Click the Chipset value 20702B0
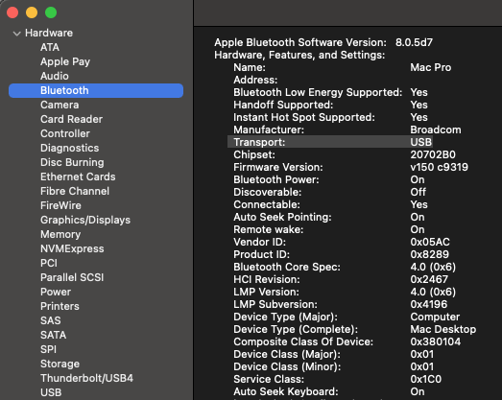The image size is (502, 400). (x=433, y=154)
